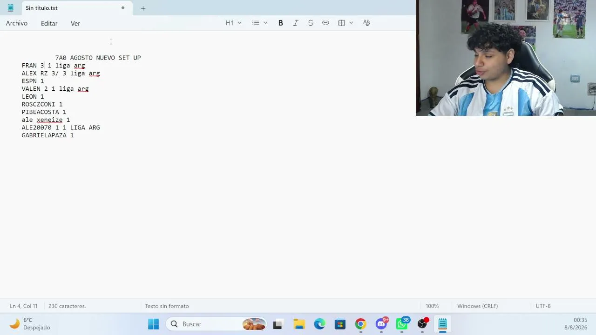Click the line ale xeneize 1
Viewport: 596px width, 335px height.
[46, 120]
